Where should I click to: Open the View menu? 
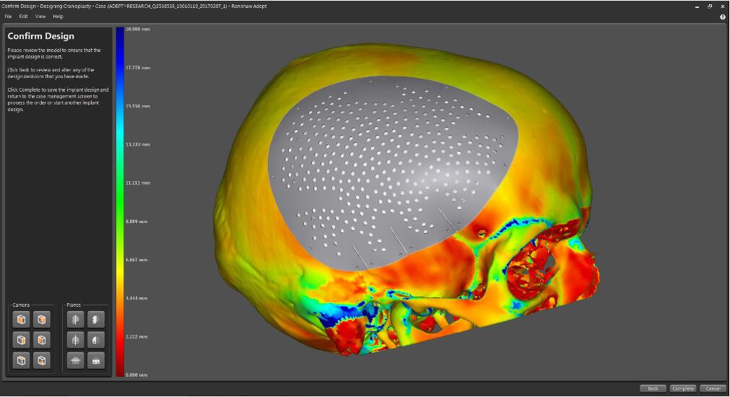[x=40, y=16]
